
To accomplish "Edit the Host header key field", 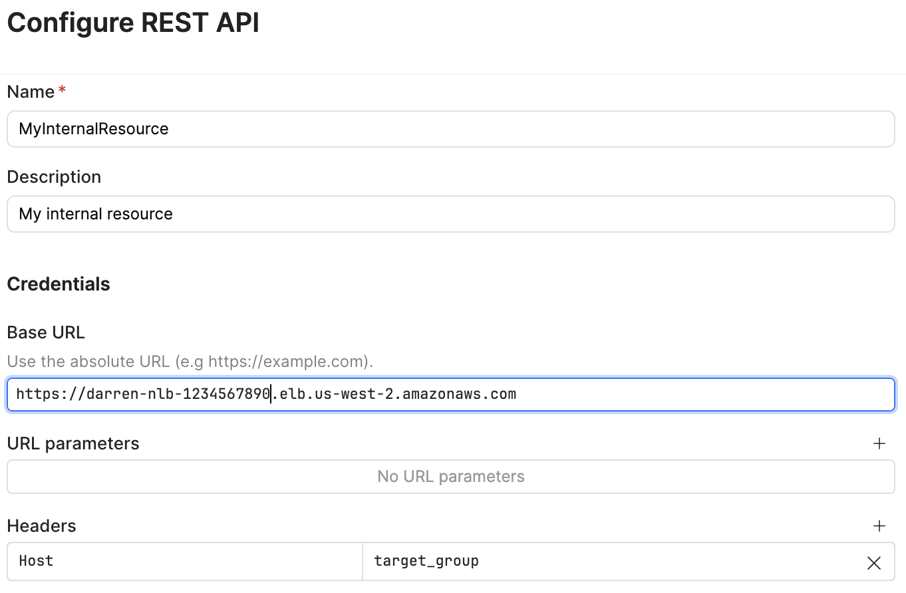I will click(x=185, y=562).
